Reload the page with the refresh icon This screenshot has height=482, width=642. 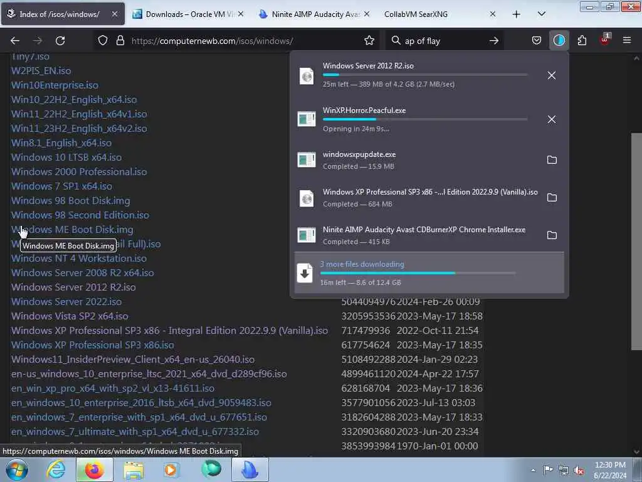(60, 41)
